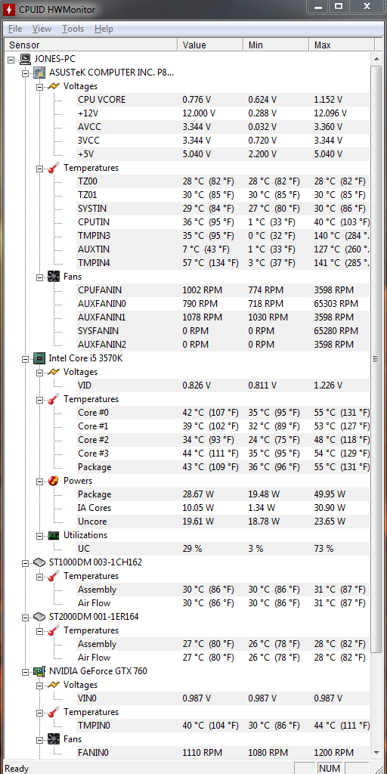Screen dimensions: 387x774
Task: Open the File menu
Action: pyautogui.click(x=15, y=29)
